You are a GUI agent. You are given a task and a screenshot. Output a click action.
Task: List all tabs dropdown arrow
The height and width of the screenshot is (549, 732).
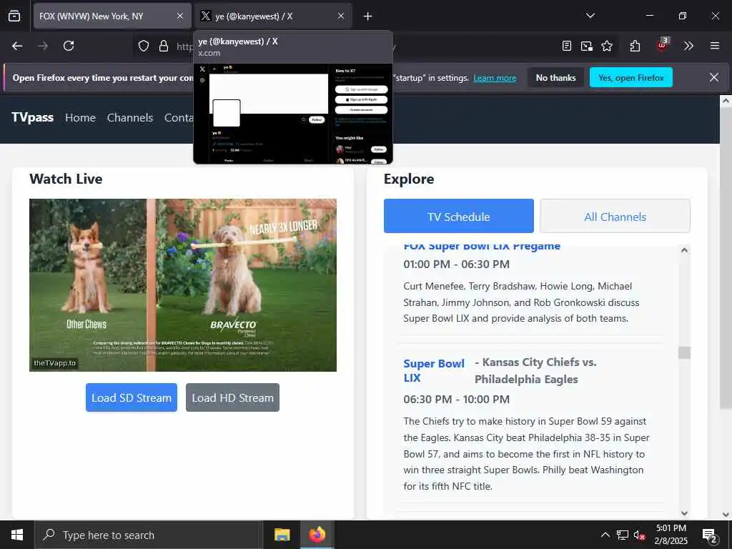[590, 16]
